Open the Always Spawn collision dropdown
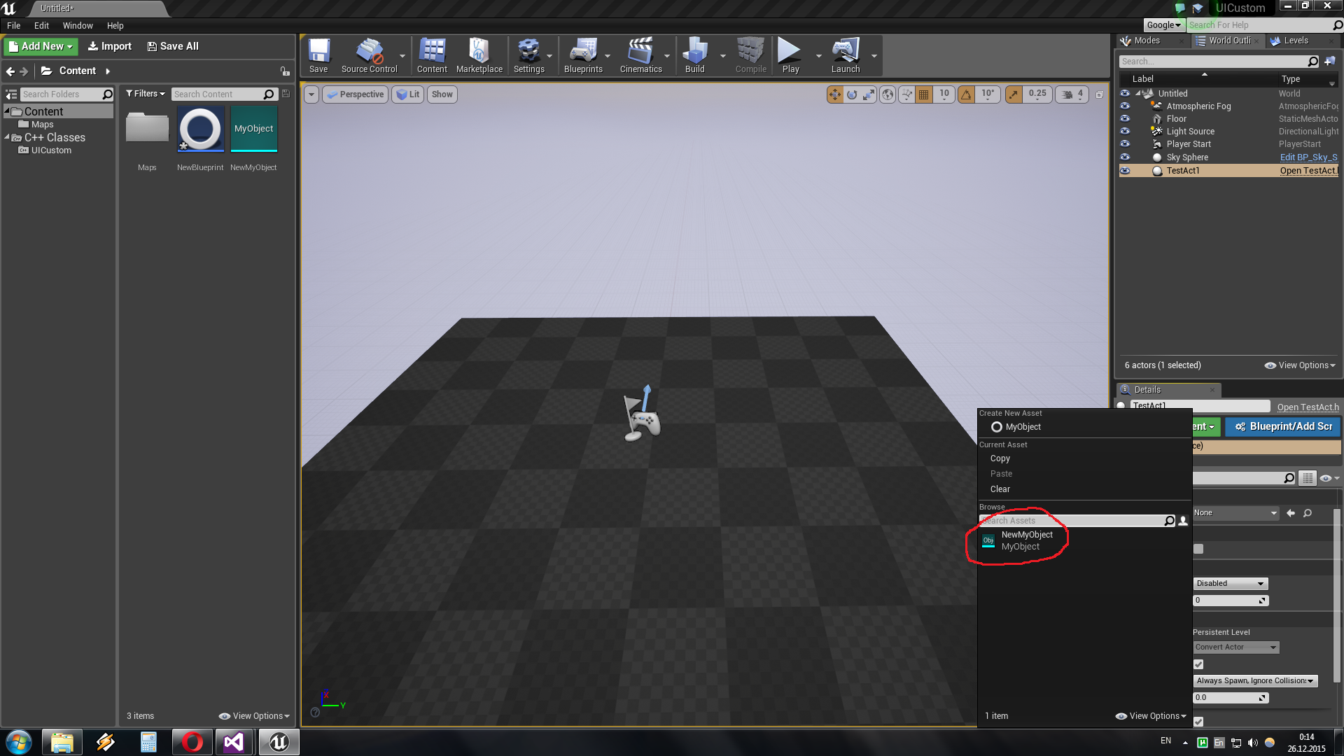 tap(1254, 680)
